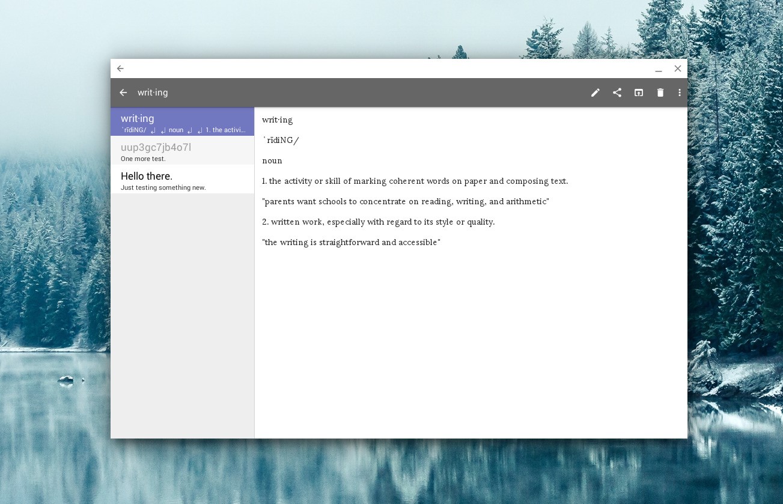Delete the note with the trash icon
Viewport: 783px width, 504px height.
pos(660,93)
